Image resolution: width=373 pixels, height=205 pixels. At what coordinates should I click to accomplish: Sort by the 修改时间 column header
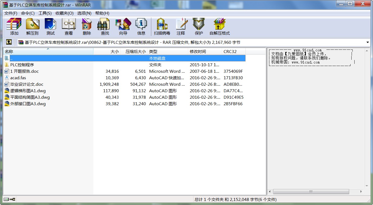205,51
